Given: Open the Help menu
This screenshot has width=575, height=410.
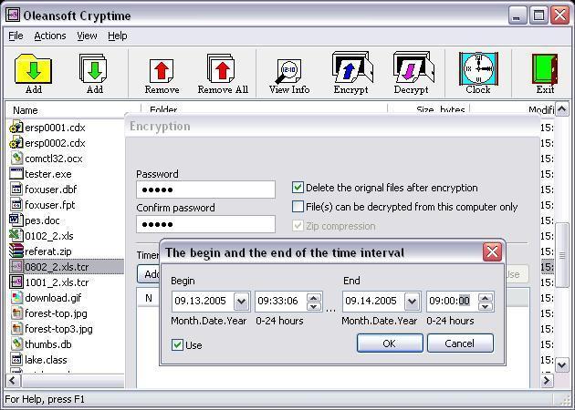Looking at the screenshot, I should pyautogui.click(x=118, y=36).
